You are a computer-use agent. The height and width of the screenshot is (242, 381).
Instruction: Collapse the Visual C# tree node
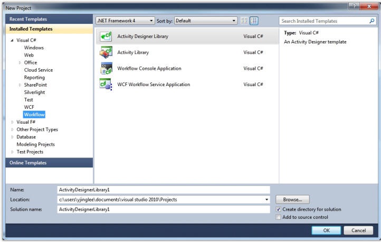(12, 40)
